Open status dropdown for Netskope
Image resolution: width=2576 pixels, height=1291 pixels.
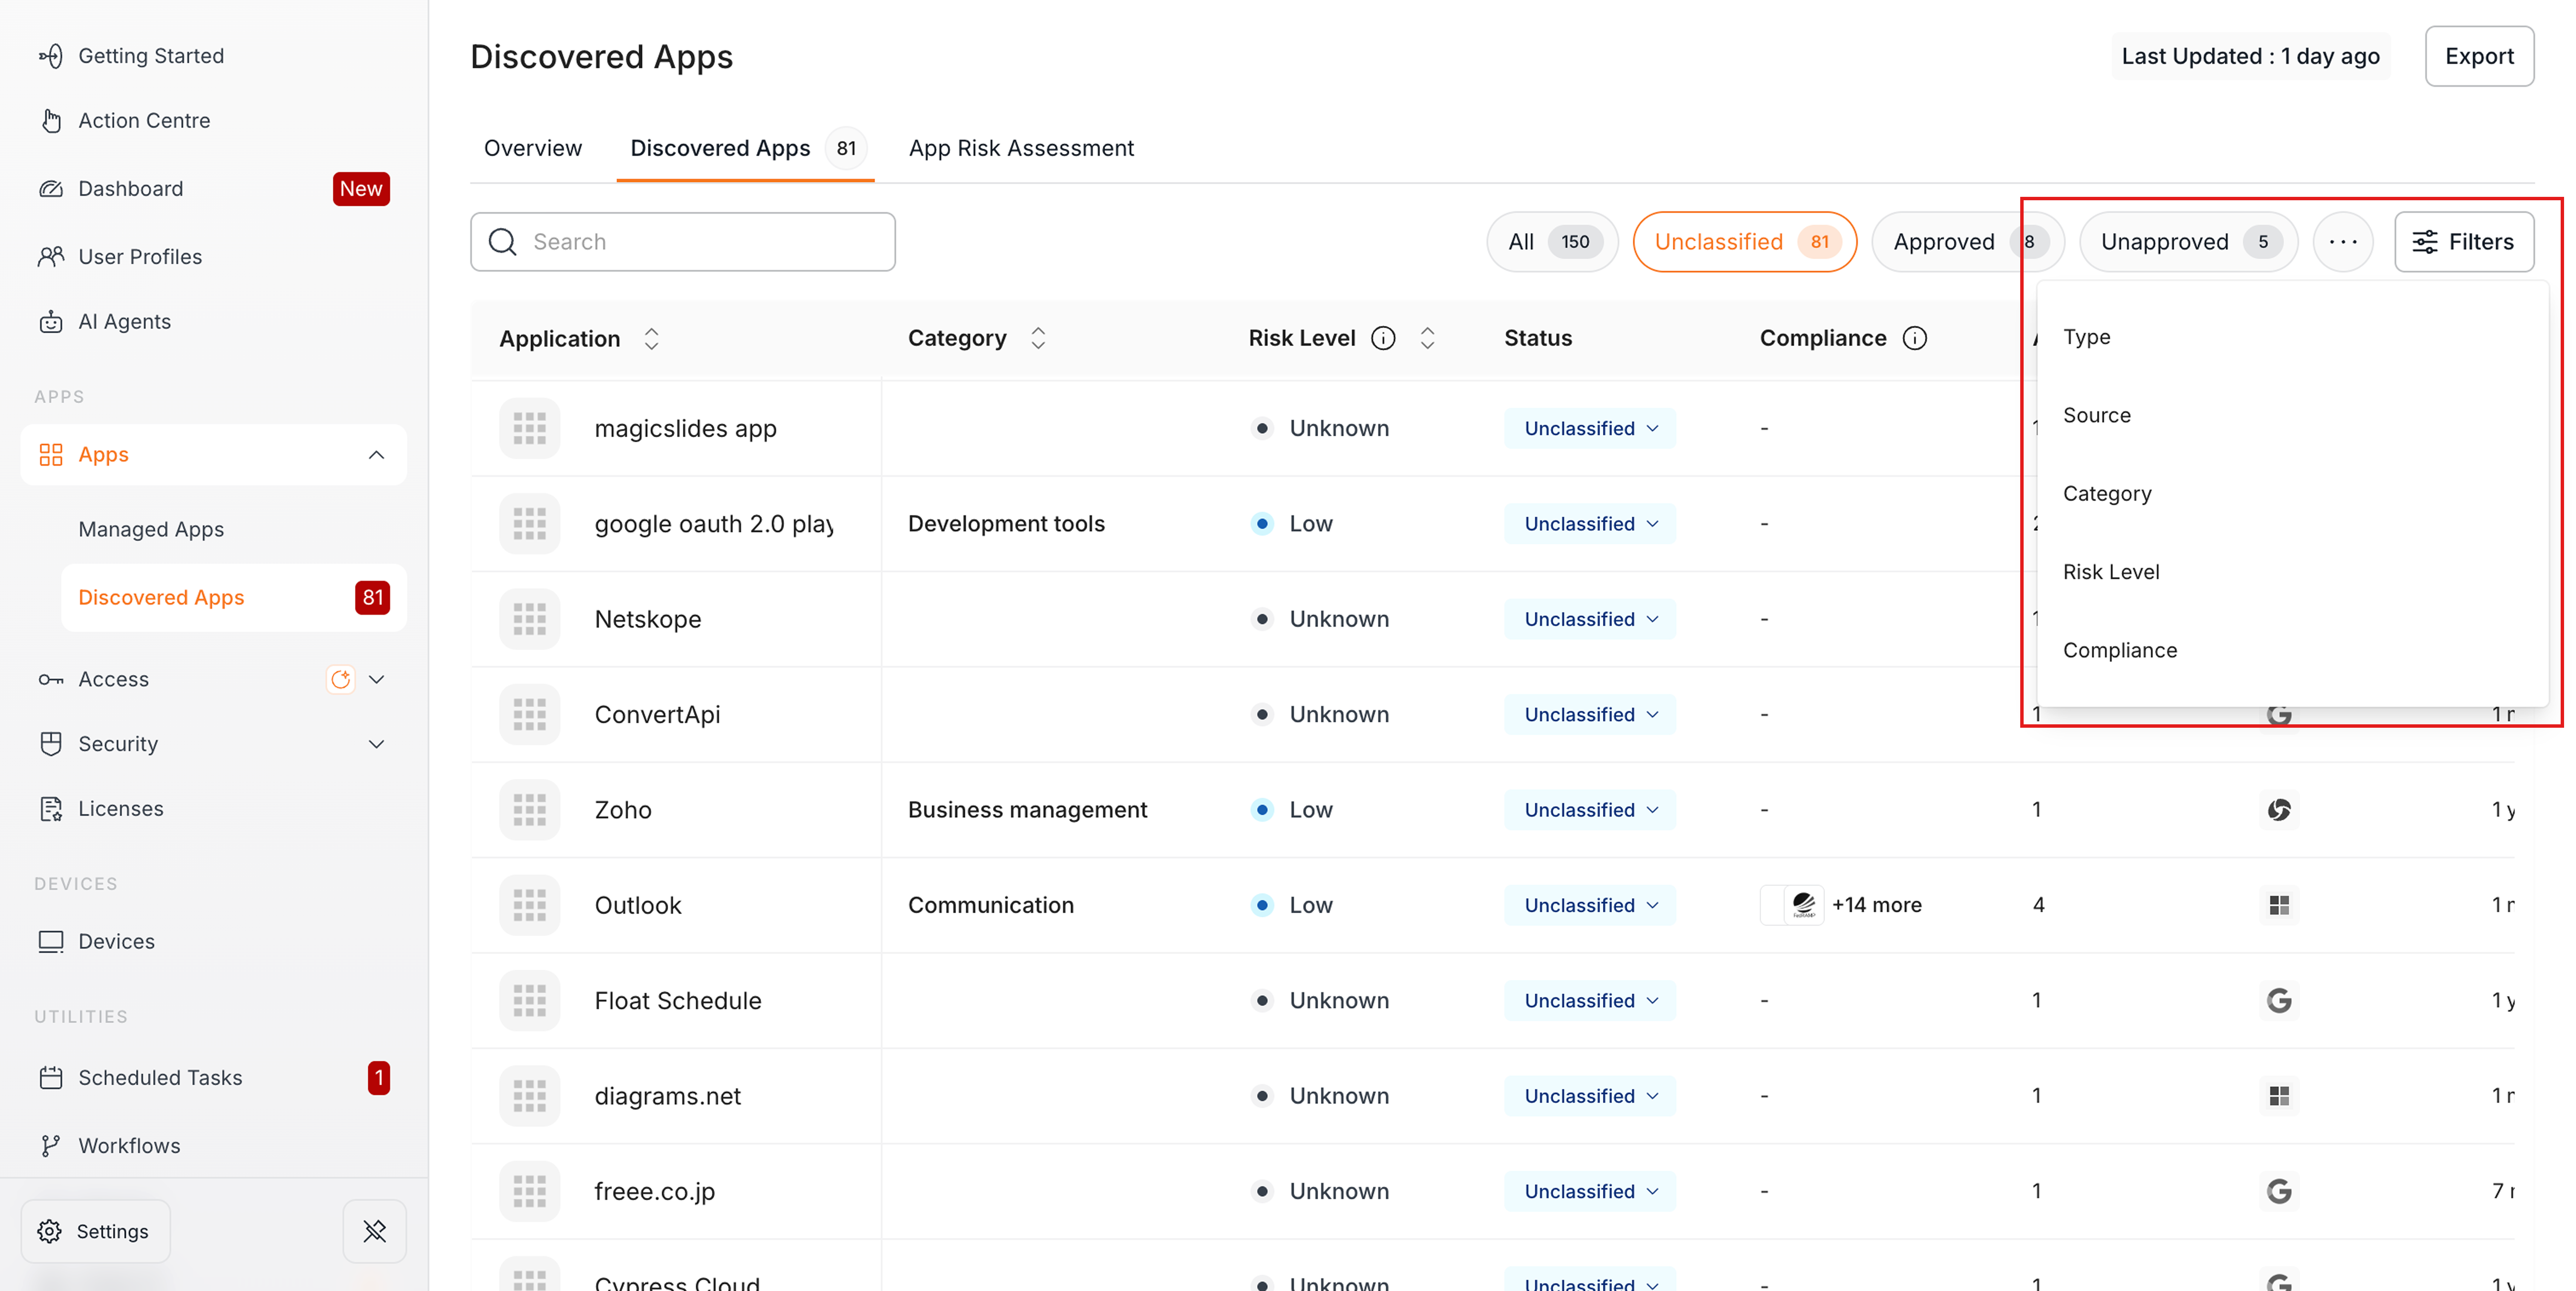(x=1590, y=620)
